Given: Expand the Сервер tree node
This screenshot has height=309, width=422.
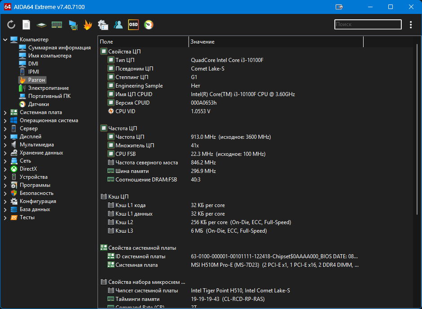Looking at the screenshot, I should 5,128.
